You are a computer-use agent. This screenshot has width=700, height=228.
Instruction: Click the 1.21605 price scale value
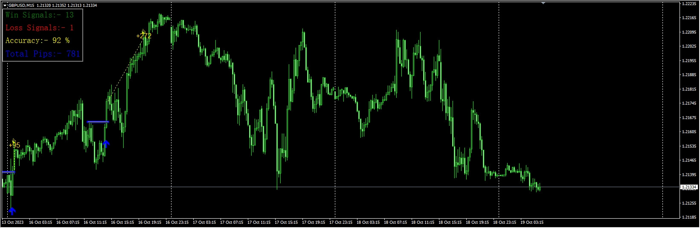(x=689, y=132)
